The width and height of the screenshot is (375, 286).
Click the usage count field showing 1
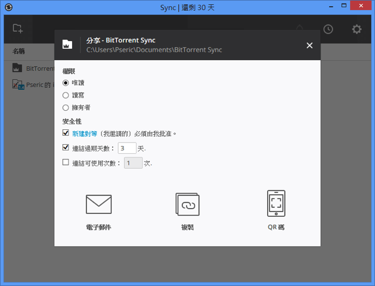coord(133,163)
